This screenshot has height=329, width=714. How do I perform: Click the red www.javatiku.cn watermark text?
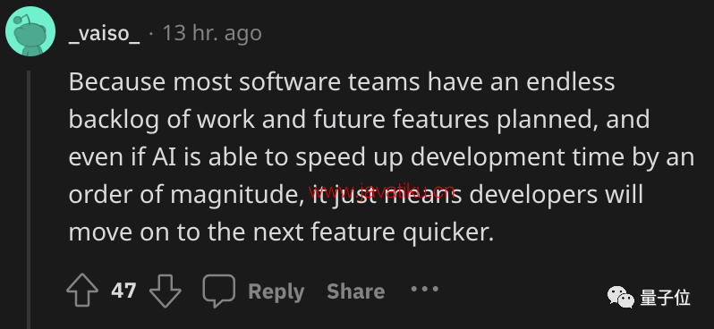[x=381, y=191]
